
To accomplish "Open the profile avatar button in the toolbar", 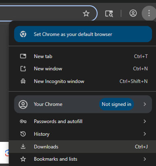I will (x=133, y=13).
